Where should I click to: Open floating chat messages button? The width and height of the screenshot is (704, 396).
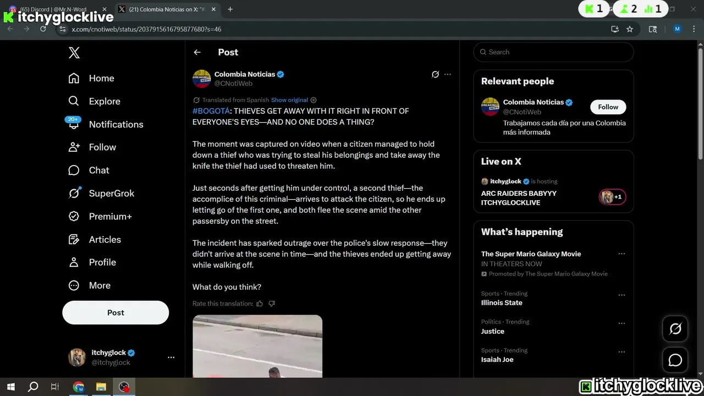tap(675, 360)
